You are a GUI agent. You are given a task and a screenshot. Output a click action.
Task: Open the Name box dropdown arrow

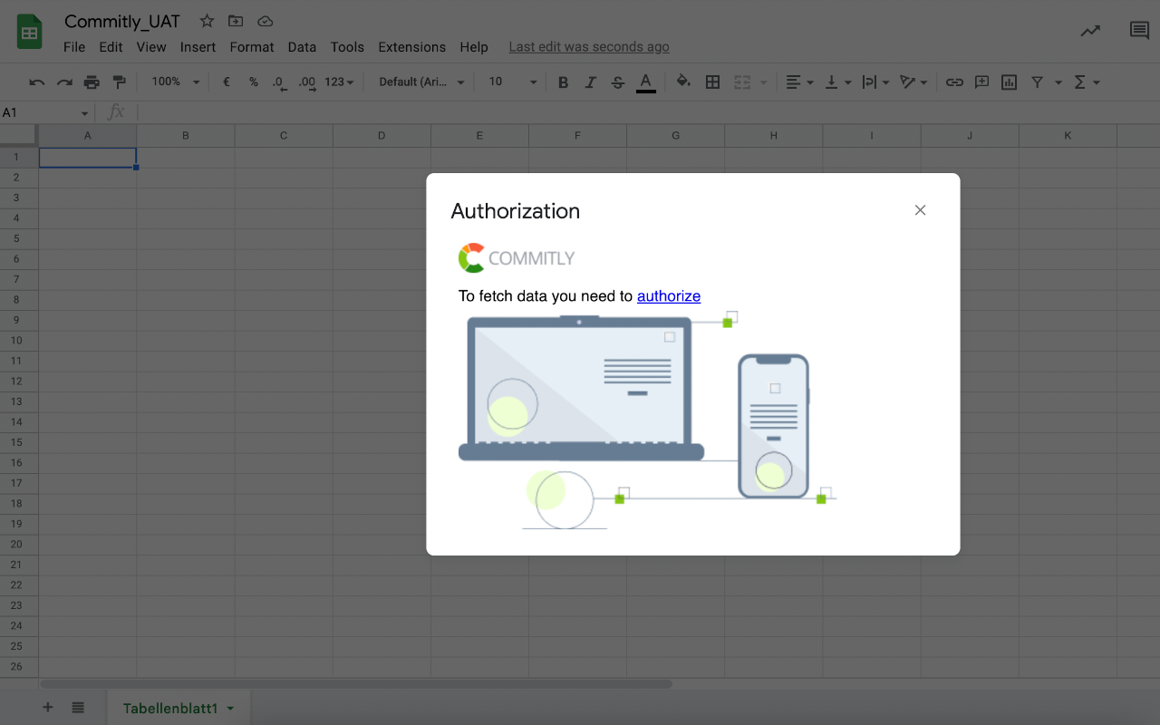[x=85, y=113]
